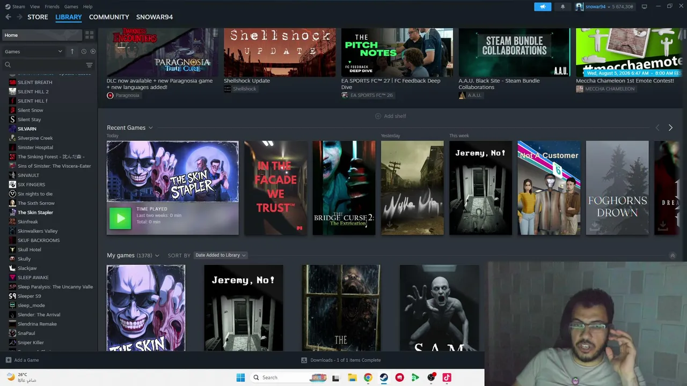Open the EA SPORTS FC Pitch Notes news thumbnail
The image size is (687, 386).
tap(397, 53)
